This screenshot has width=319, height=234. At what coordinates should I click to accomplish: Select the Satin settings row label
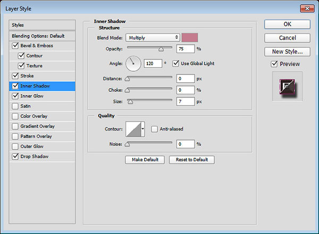(26, 106)
